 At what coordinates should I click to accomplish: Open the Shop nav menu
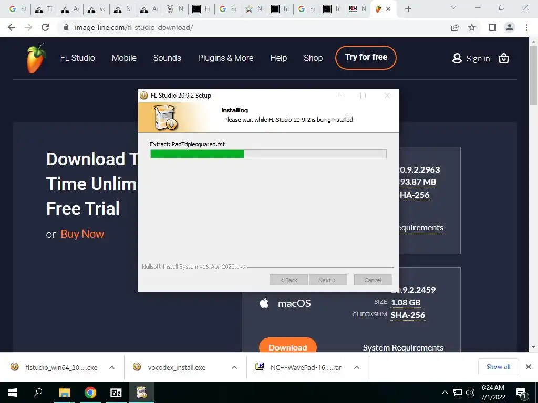tap(313, 58)
